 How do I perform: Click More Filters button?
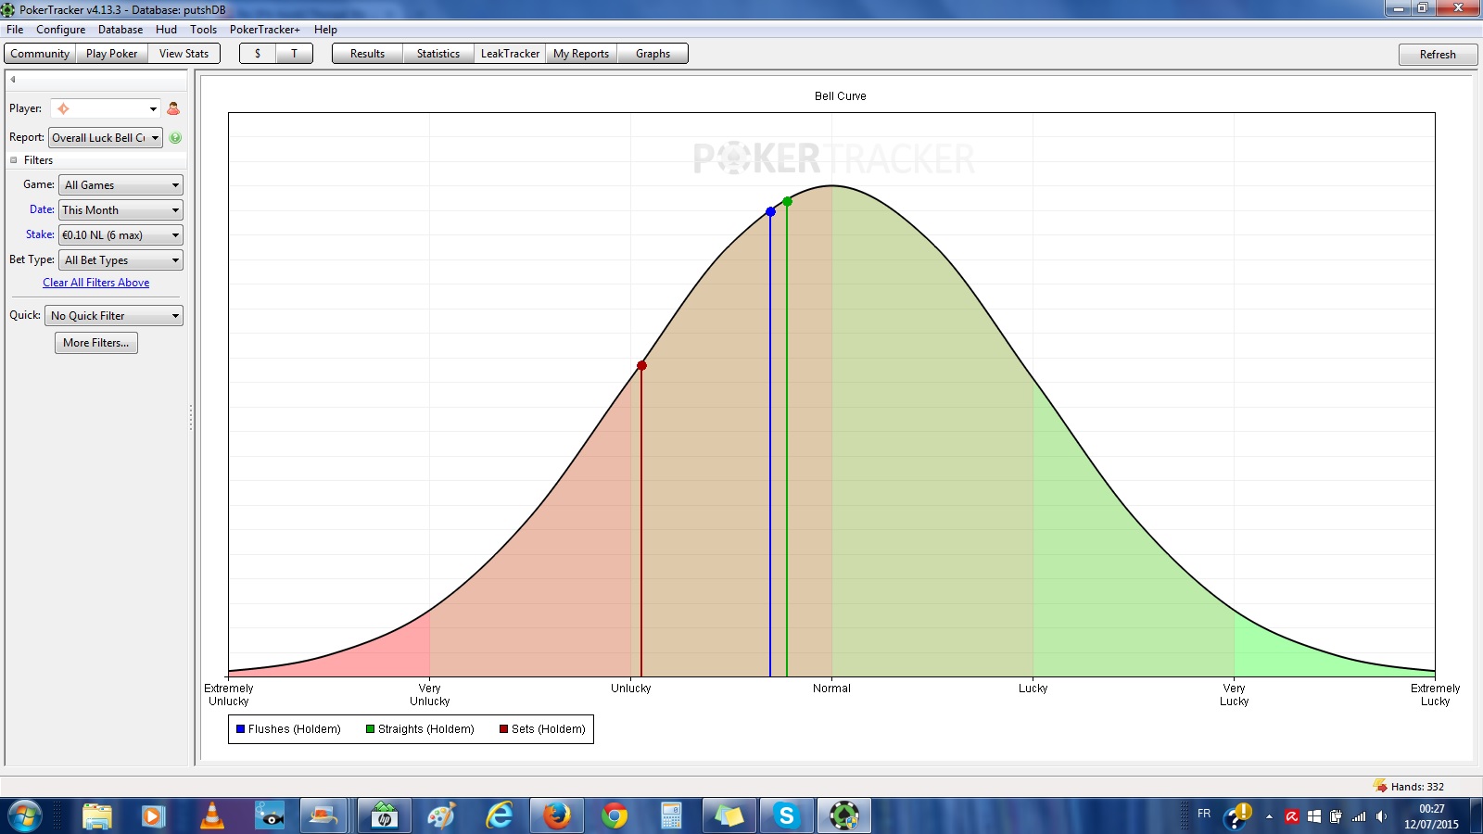96,343
